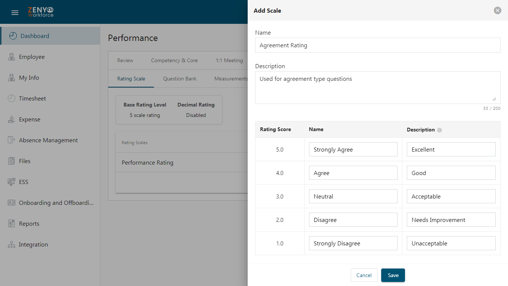Switch to the Review tab
508x286 pixels.
[125, 60]
